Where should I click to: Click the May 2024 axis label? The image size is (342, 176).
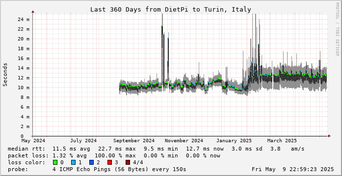33,141
